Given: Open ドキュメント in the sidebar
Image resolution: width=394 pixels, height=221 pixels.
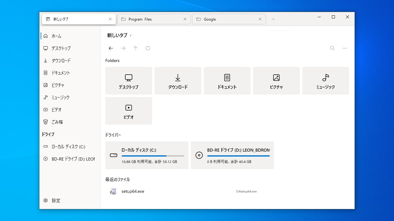Looking at the screenshot, I should 70,73.
